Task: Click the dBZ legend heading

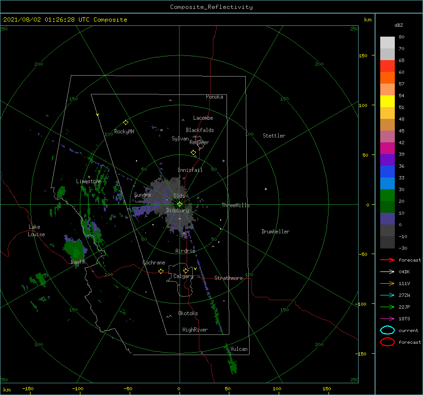Action: (399, 25)
